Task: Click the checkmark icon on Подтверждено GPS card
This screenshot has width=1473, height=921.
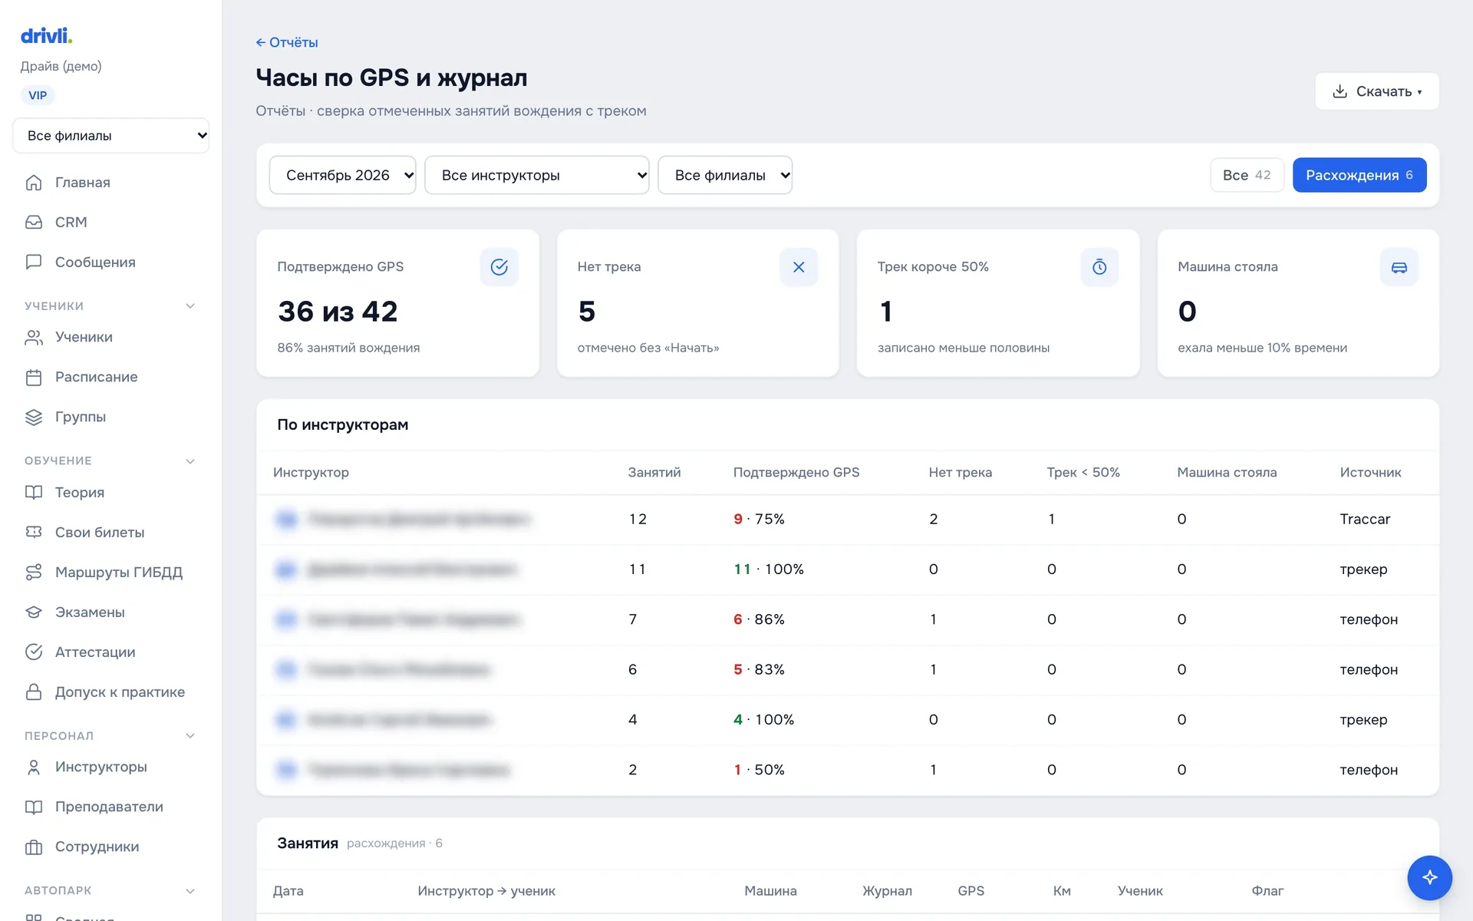Action: [x=499, y=267]
